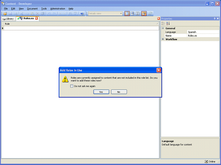Screen dimensions: 221x165
Task: Click the categorized view icon in Properties
Action: pyautogui.click(x=163, y=23)
